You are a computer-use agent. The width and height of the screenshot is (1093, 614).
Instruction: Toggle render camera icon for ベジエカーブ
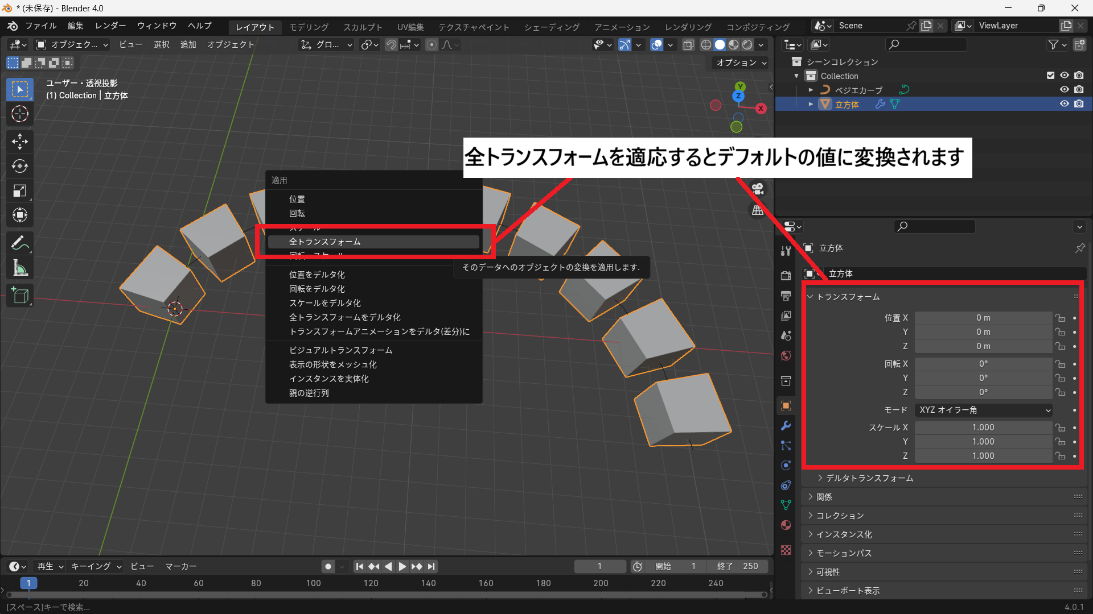click(x=1079, y=90)
